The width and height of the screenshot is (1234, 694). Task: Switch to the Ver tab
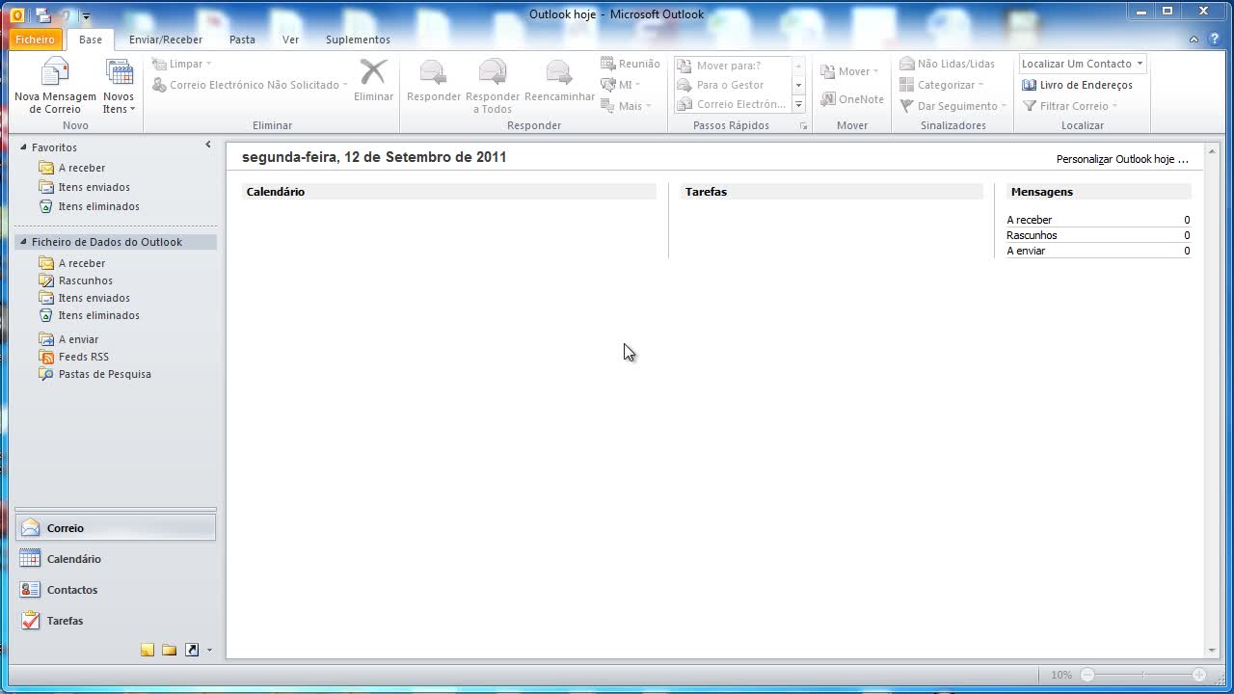(x=290, y=40)
